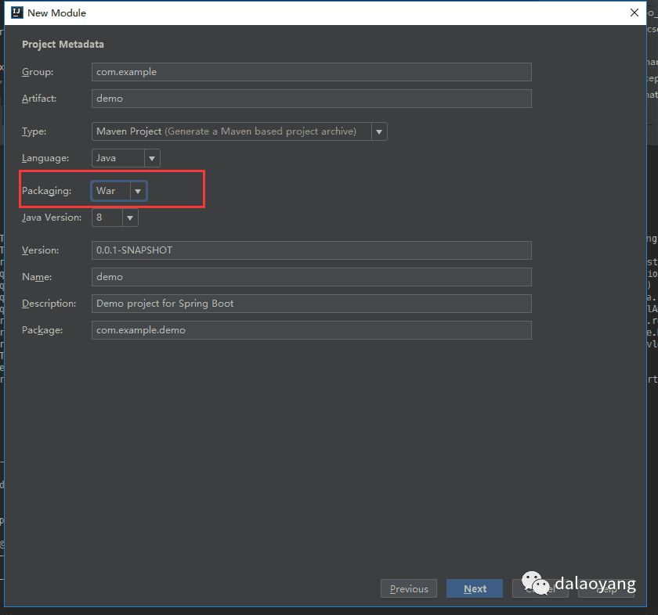The width and height of the screenshot is (658, 615).
Task: Open the Language dropdown arrow
Action: point(152,159)
